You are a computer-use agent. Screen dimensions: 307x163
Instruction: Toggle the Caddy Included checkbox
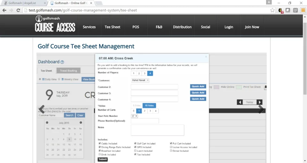point(100,144)
